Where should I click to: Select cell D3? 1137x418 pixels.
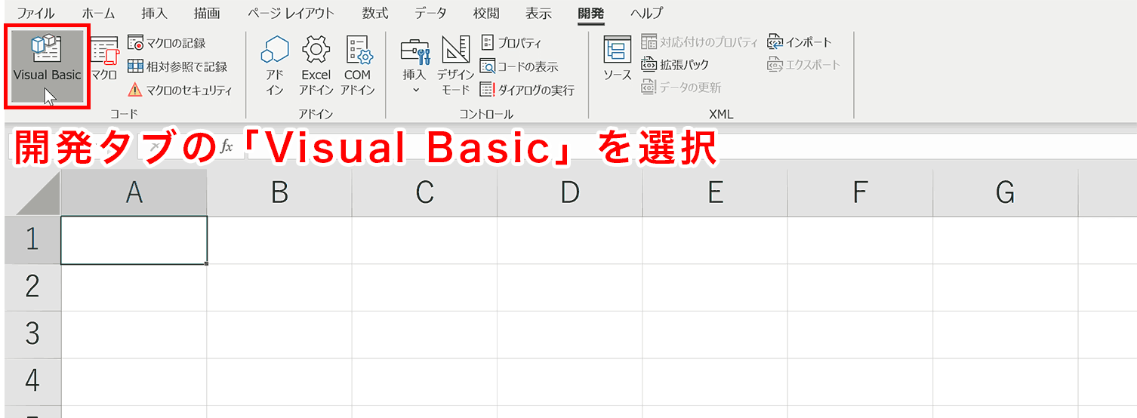(569, 333)
